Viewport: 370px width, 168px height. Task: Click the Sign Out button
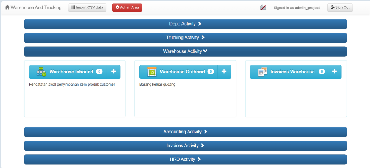pyautogui.click(x=340, y=8)
